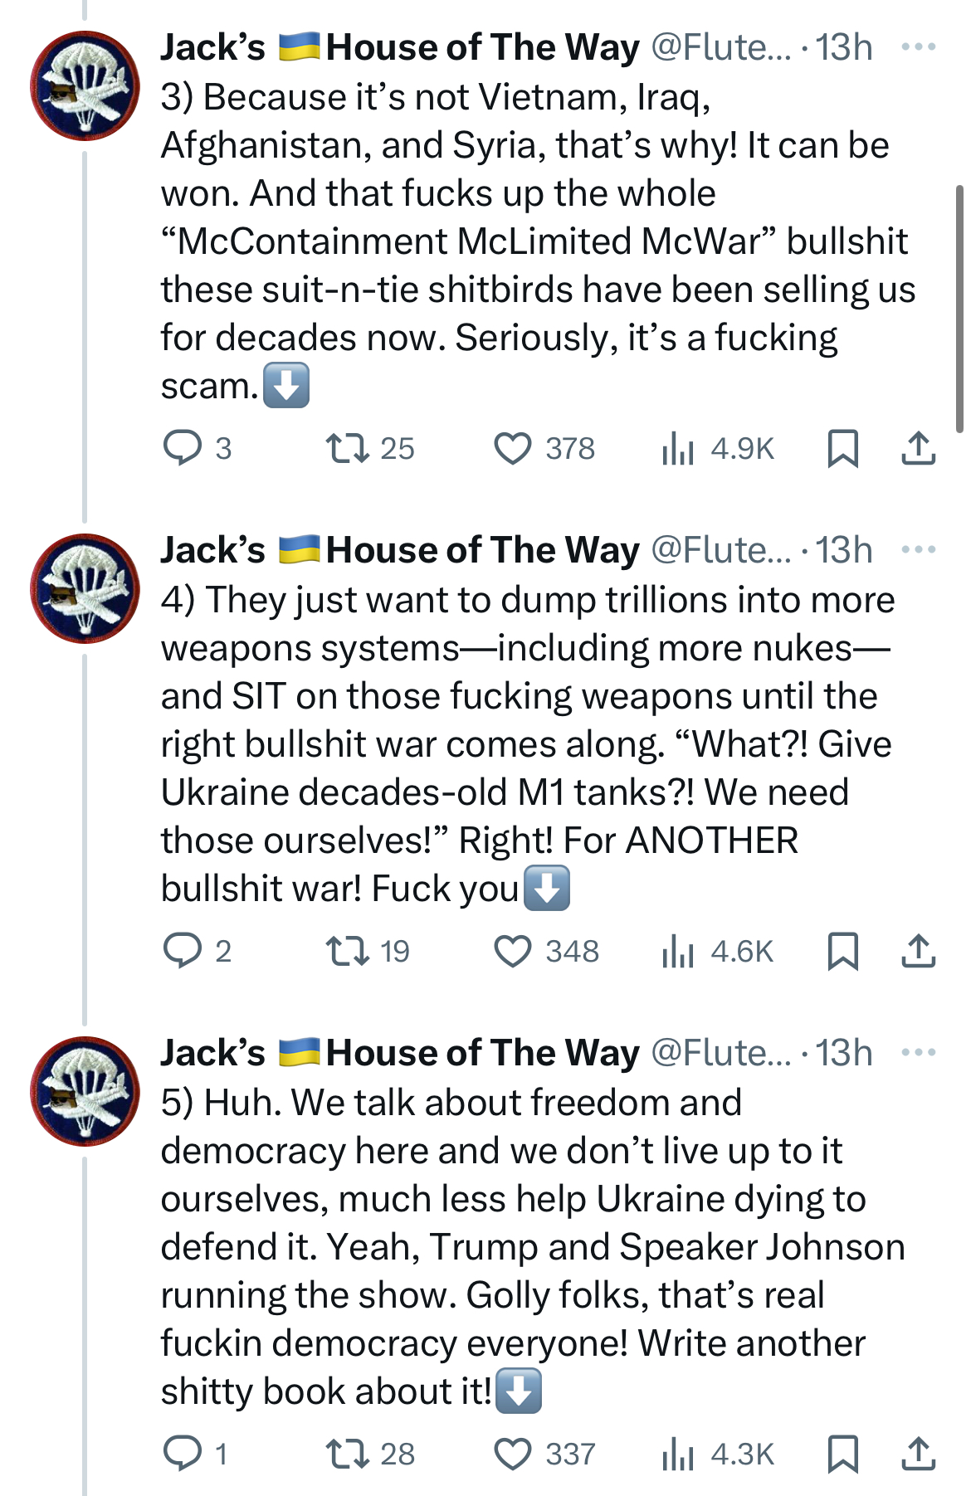The image size is (971, 1496).
Task: Reply to the tweet numbered 3
Action: tap(183, 448)
